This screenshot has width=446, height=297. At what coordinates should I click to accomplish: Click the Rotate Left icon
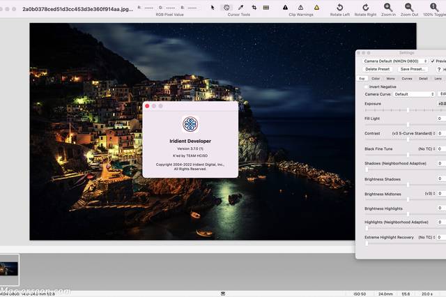339,7
